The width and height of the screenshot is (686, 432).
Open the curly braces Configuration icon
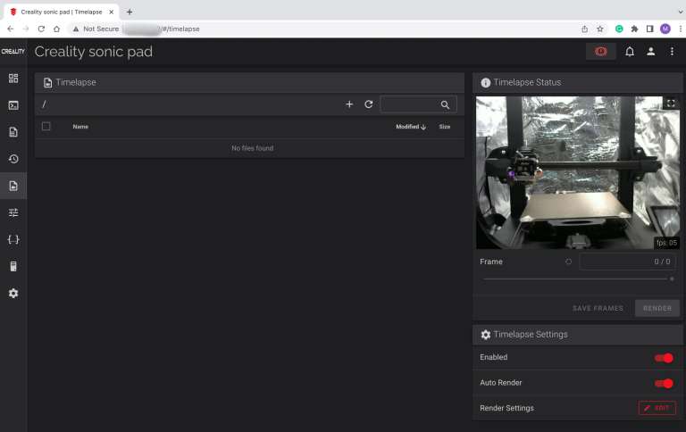pyautogui.click(x=13, y=239)
